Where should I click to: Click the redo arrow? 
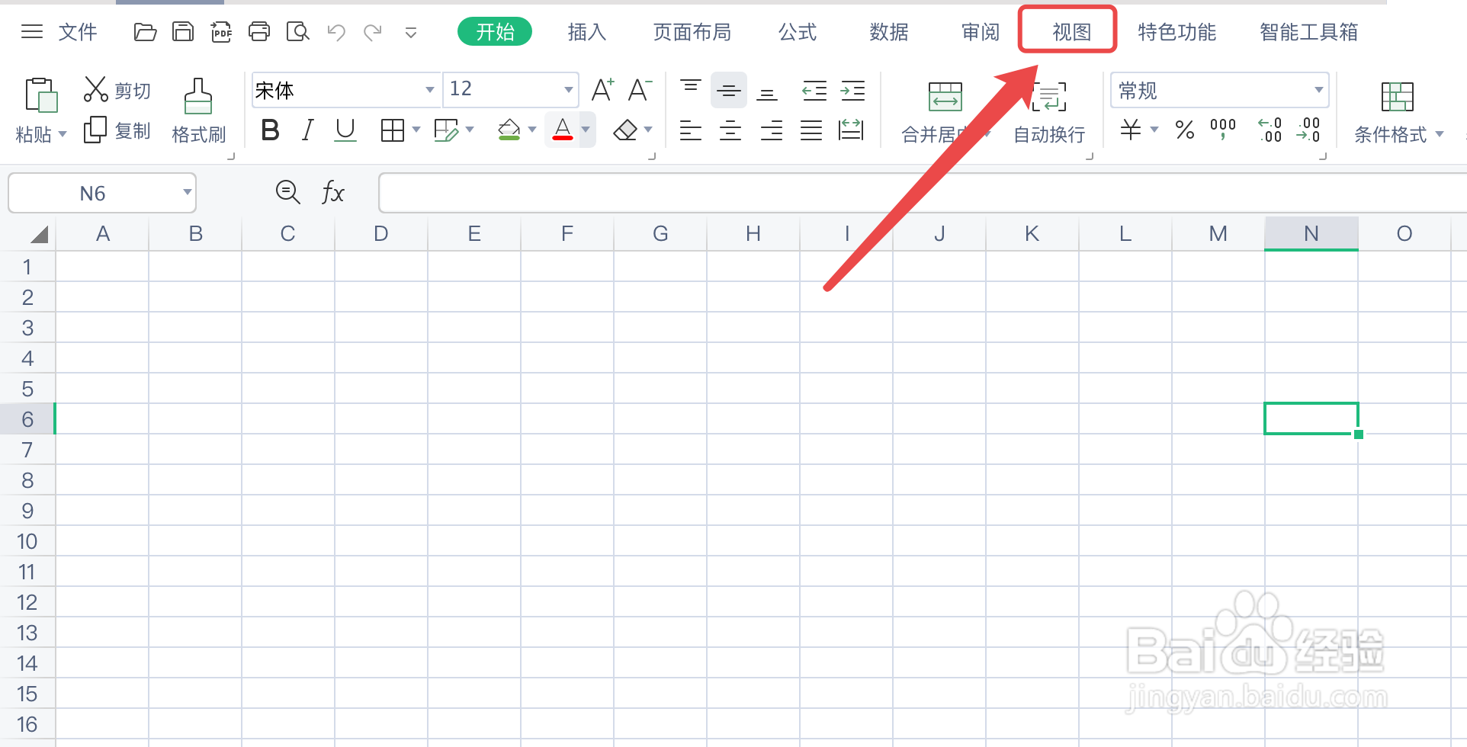pyautogui.click(x=373, y=32)
